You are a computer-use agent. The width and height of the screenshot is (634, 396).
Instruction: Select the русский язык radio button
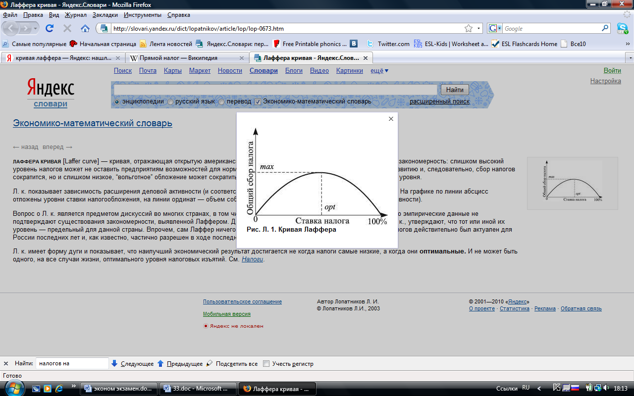coord(170,101)
